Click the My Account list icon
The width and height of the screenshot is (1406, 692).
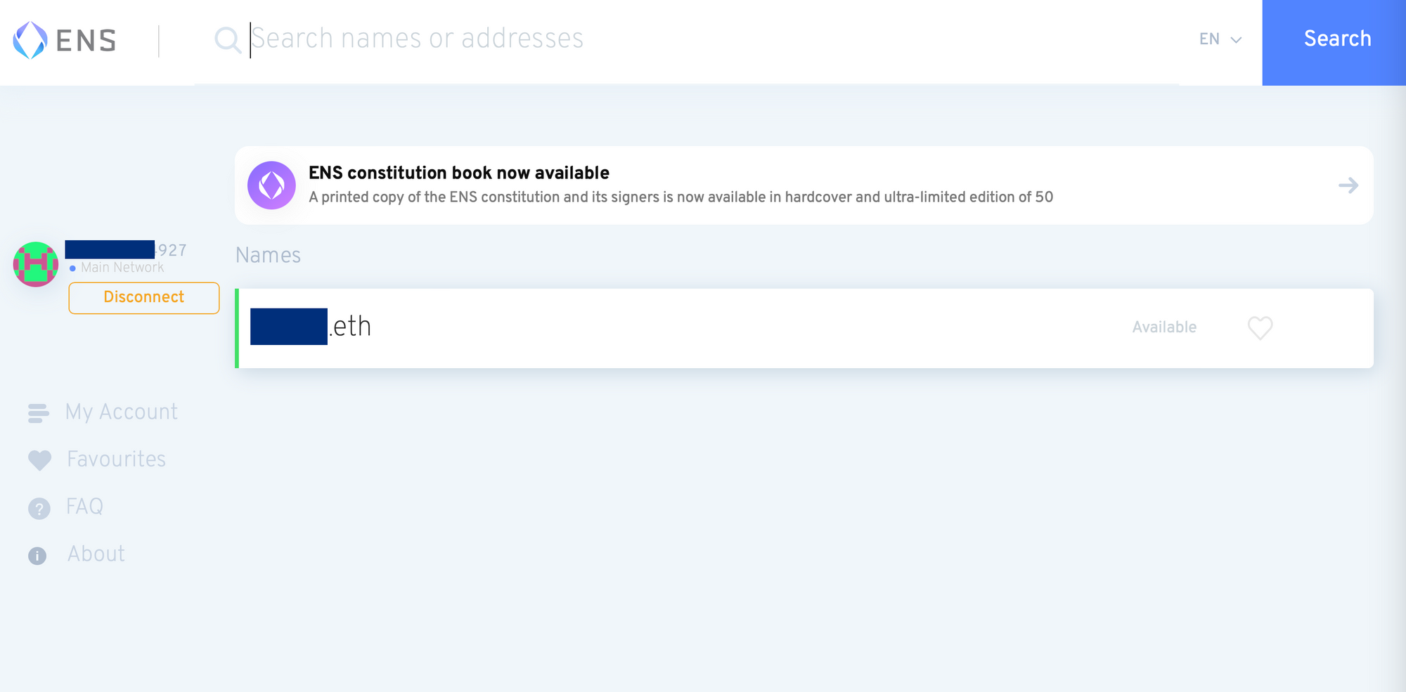[39, 413]
